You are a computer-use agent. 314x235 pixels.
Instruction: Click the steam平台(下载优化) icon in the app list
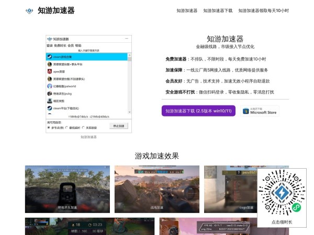tap(50, 108)
